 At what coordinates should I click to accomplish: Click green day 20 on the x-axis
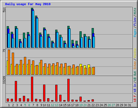point(85,105)
